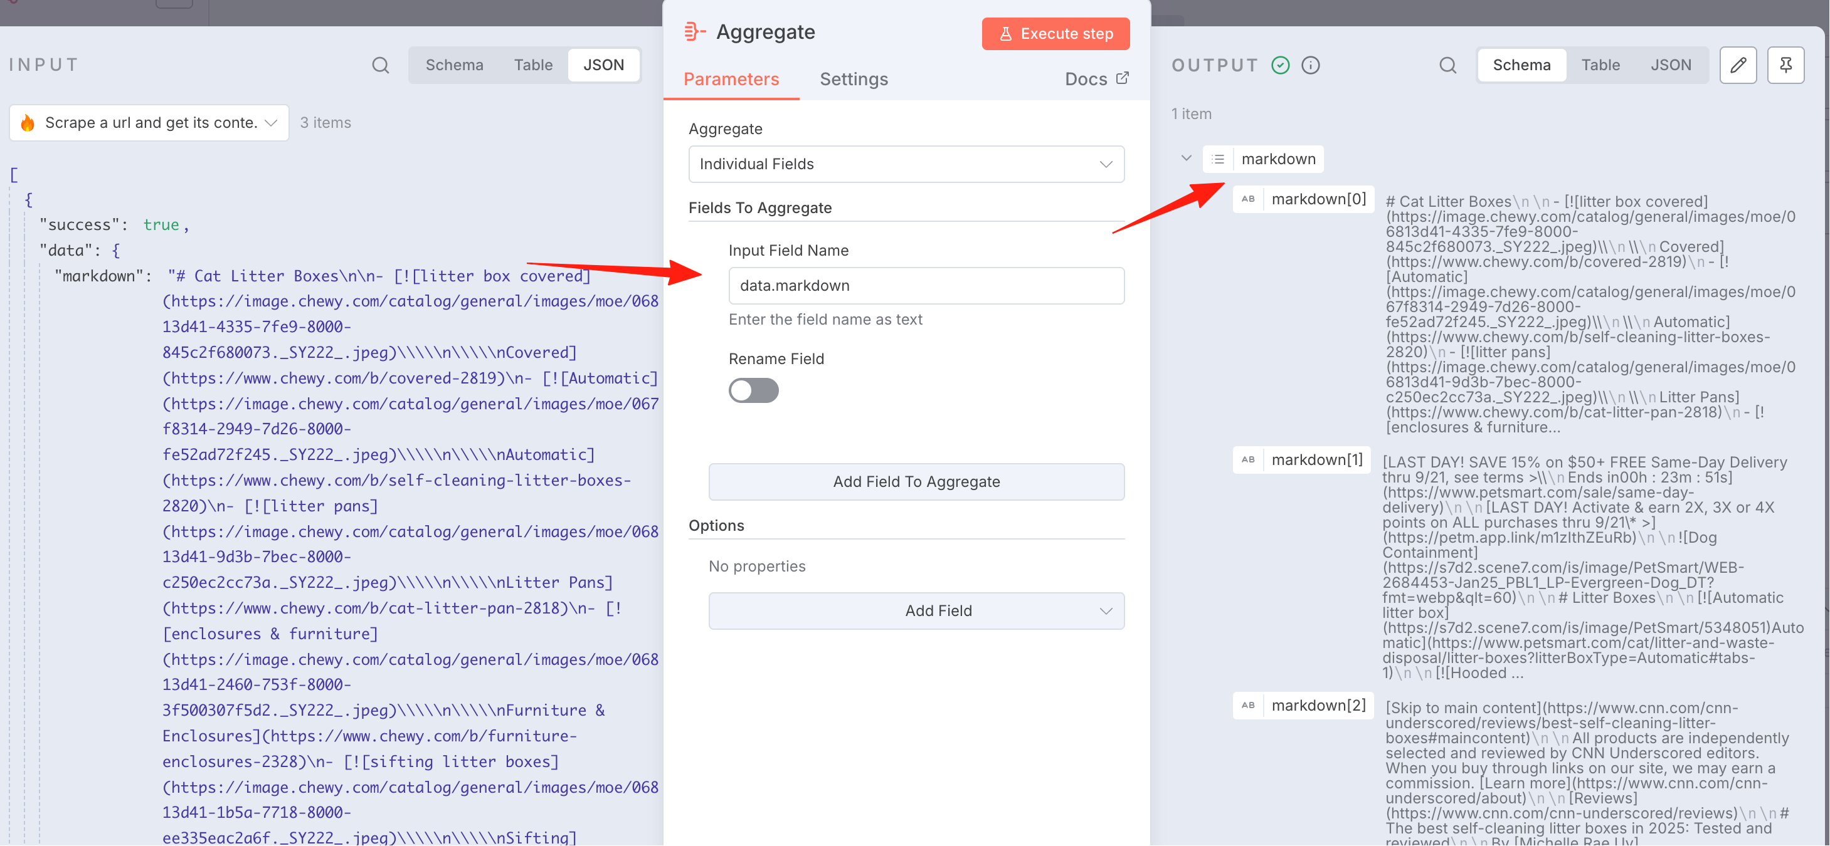1830x846 pixels.
Task: Open the Aggregate Individual Fields dropdown
Action: (x=906, y=164)
